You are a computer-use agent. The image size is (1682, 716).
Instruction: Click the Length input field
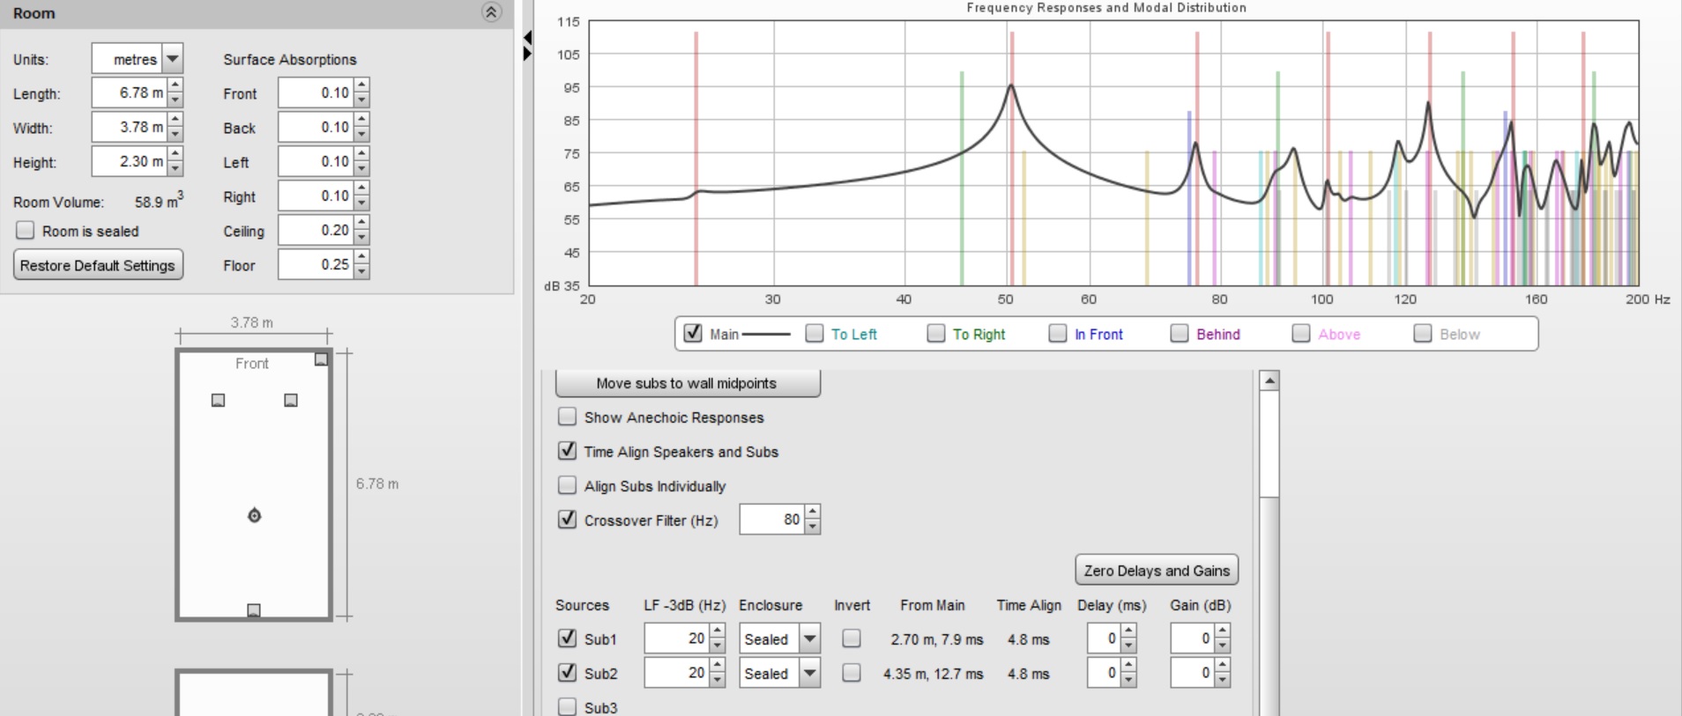point(130,92)
